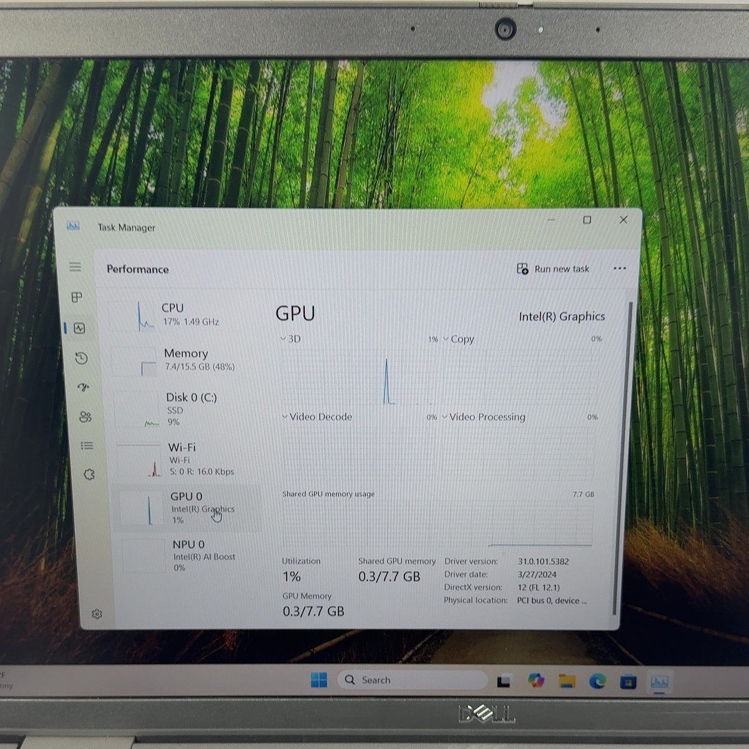Open File Explorer from the taskbar
The image size is (749, 749).
[567, 681]
